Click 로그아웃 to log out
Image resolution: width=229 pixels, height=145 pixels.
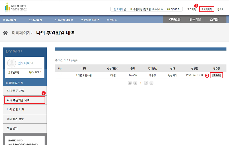click(x=192, y=9)
